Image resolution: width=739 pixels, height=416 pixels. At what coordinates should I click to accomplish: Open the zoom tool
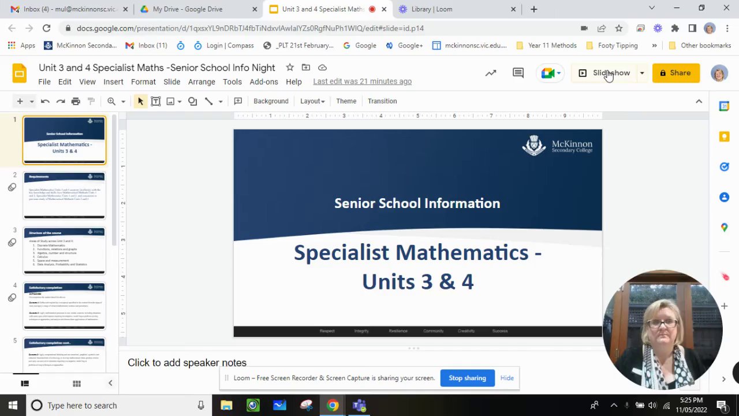pos(111,101)
